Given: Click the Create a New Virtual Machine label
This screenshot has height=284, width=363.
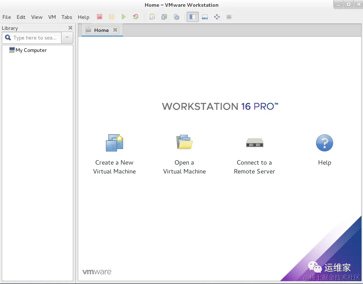Looking at the screenshot, I should pyautogui.click(x=114, y=167).
